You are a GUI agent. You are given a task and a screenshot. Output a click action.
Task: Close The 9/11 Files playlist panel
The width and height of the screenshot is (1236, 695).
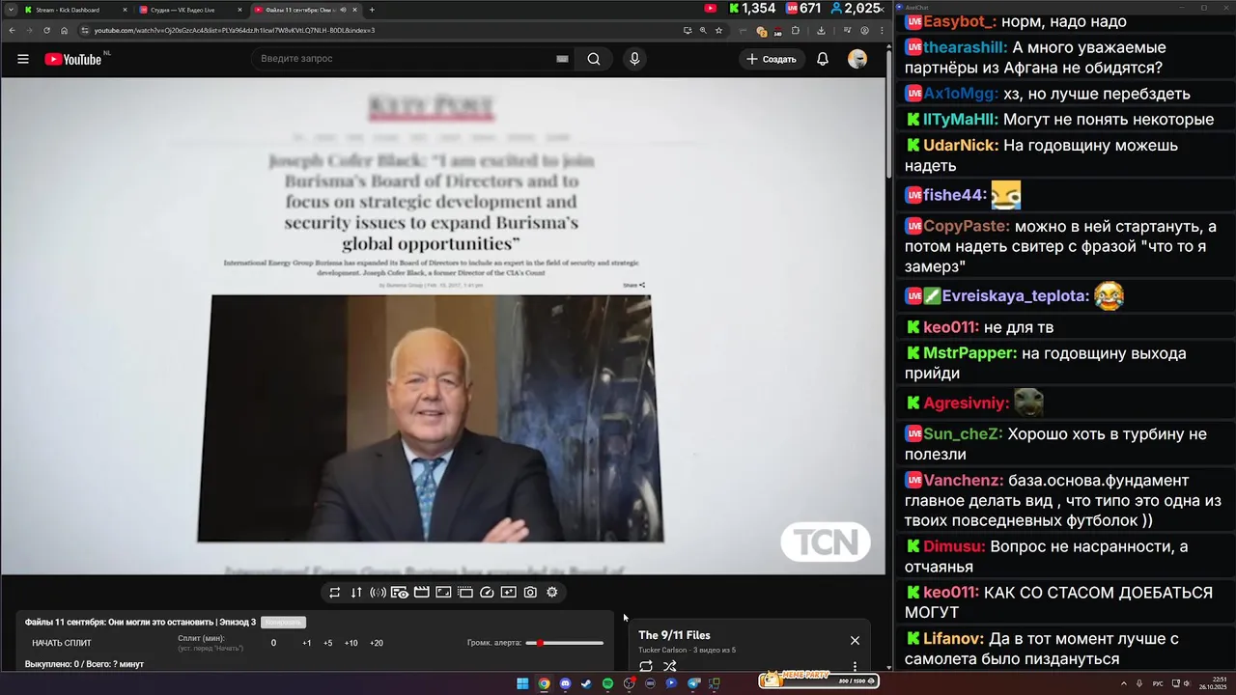(855, 640)
